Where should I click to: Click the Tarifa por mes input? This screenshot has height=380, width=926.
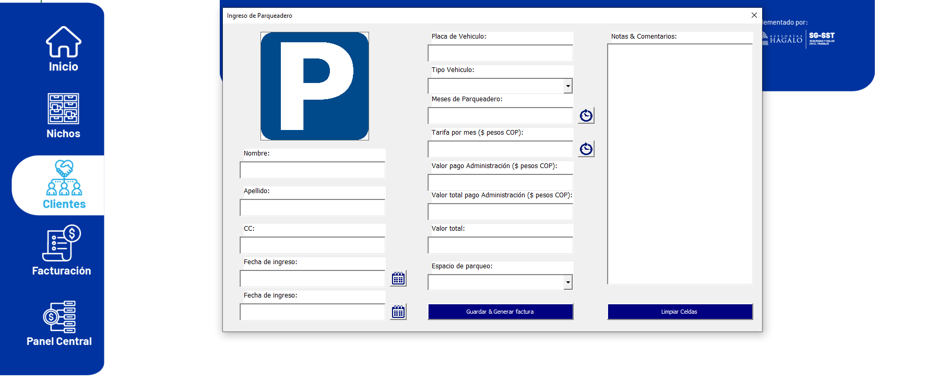(501, 149)
